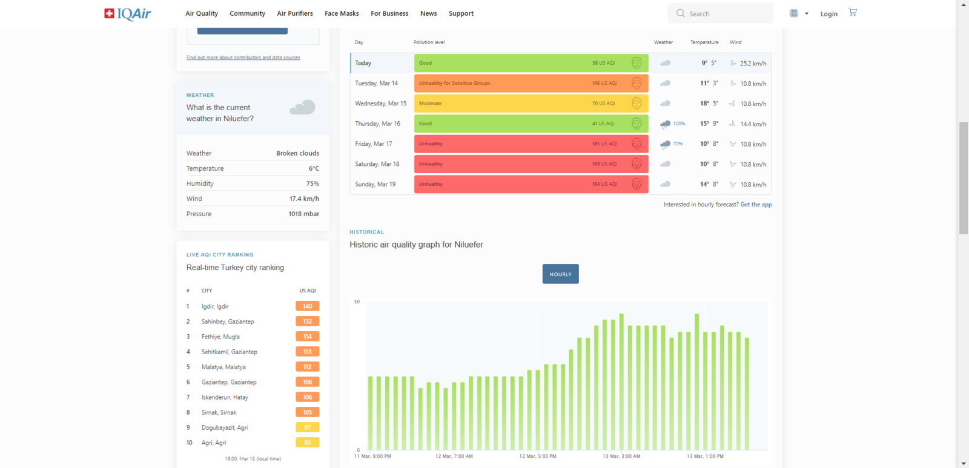This screenshot has width=969, height=468.
Task: Open the shopping cart icon
Action: tap(853, 12)
